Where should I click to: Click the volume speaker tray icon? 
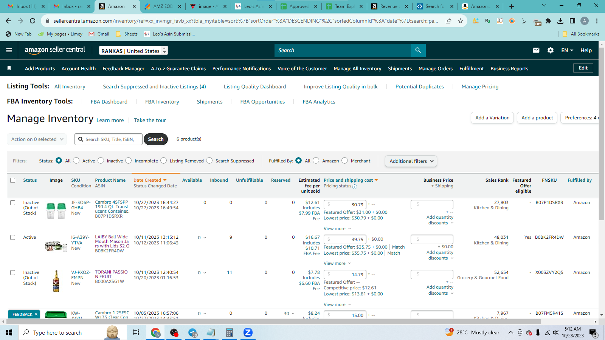click(555, 332)
